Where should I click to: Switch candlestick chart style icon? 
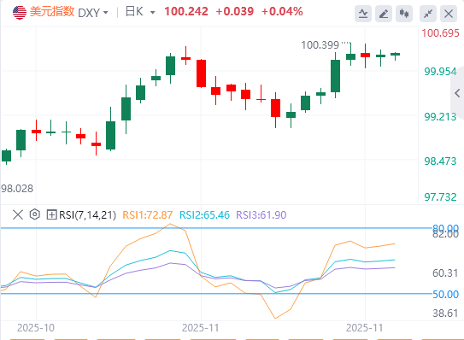pos(404,14)
